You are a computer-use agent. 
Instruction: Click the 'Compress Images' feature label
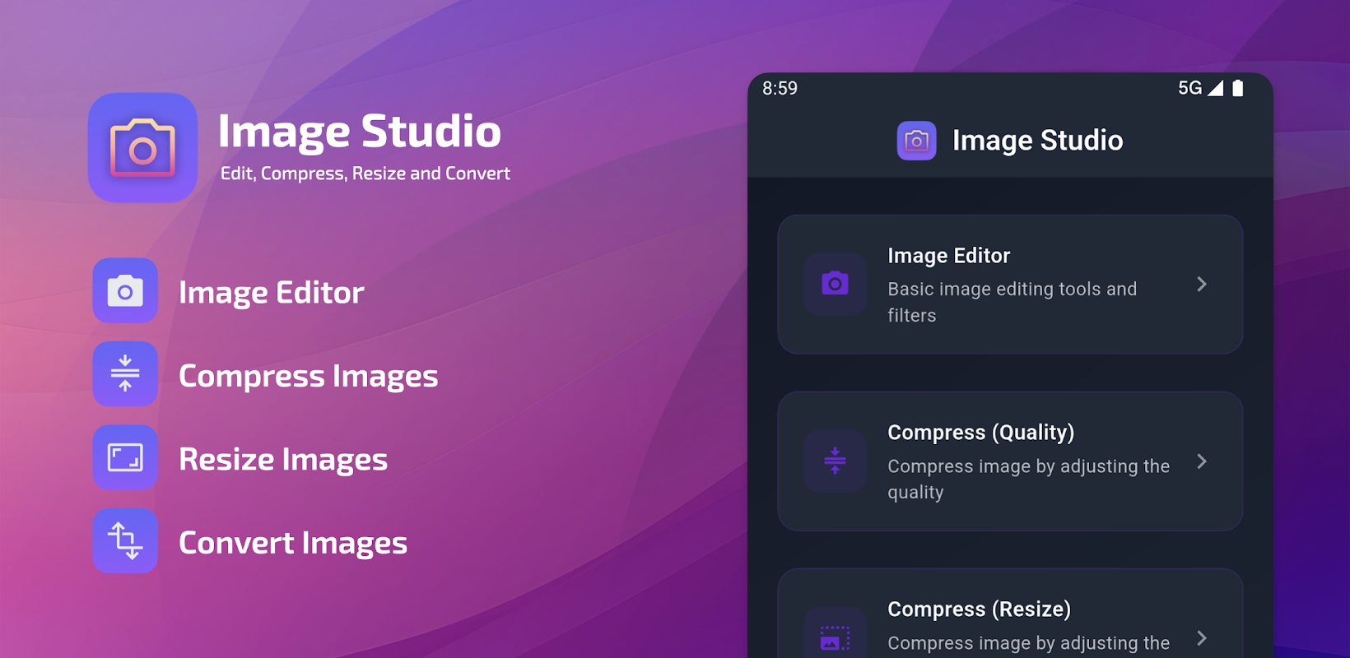point(308,377)
